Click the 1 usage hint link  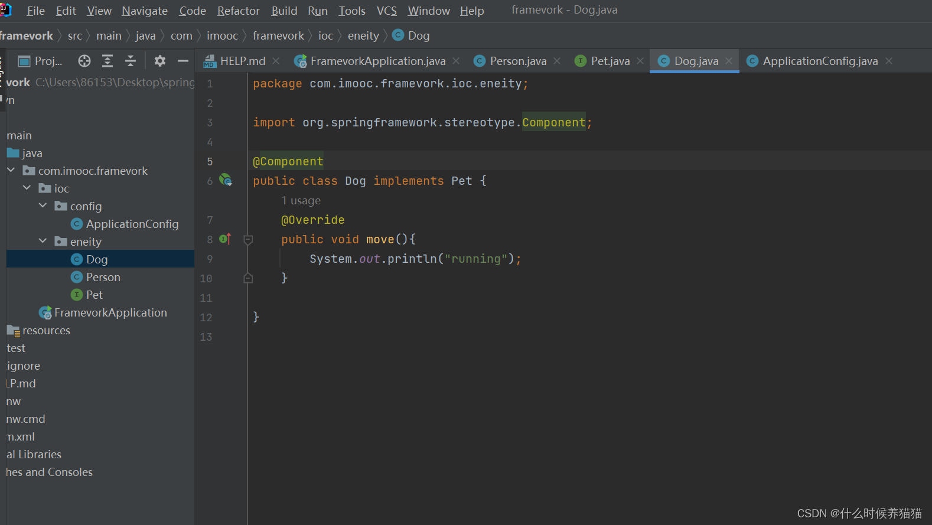[301, 200]
